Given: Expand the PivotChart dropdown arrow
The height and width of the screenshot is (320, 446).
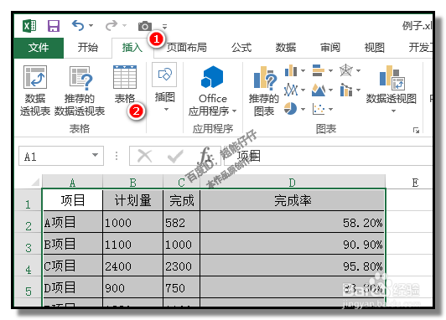Looking at the screenshot, I should coord(393,111).
